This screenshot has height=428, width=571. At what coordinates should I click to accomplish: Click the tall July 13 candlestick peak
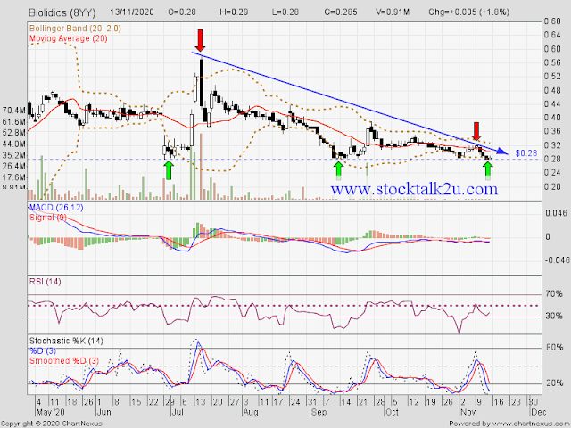[x=202, y=82]
